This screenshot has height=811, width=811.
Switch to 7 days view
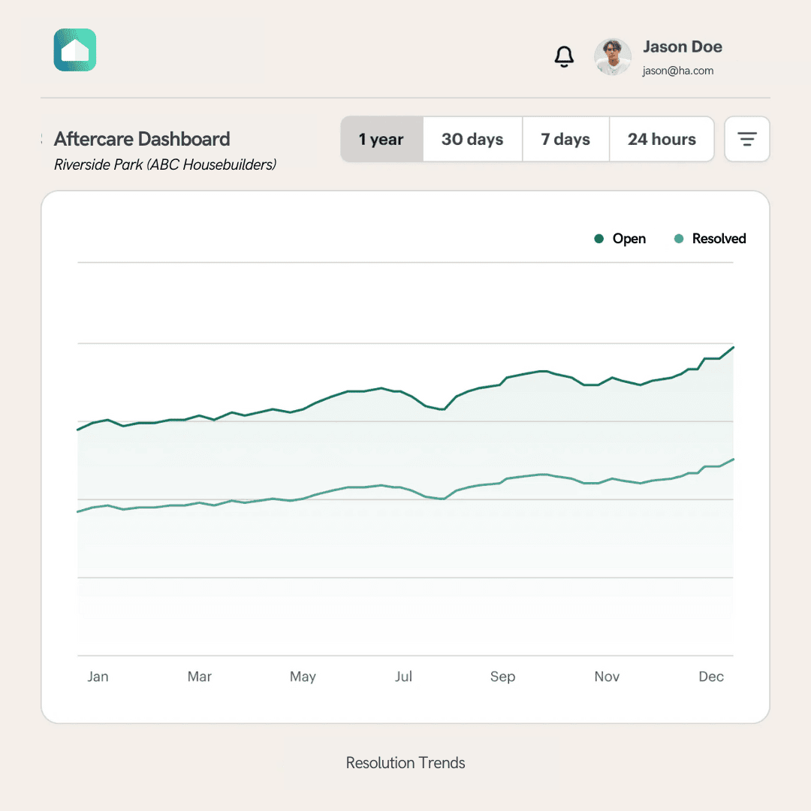point(565,139)
